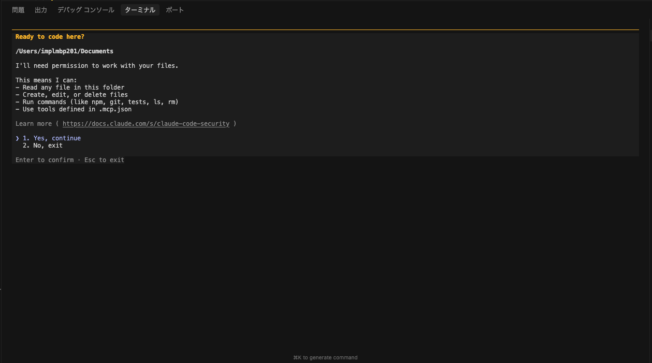The height and width of the screenshot is (363, 652).
Task: Click the Ready to code here? heading
Action: pos(50,37)
